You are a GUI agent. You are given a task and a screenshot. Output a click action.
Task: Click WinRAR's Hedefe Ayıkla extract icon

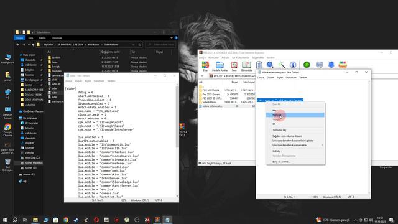(220, 65)
